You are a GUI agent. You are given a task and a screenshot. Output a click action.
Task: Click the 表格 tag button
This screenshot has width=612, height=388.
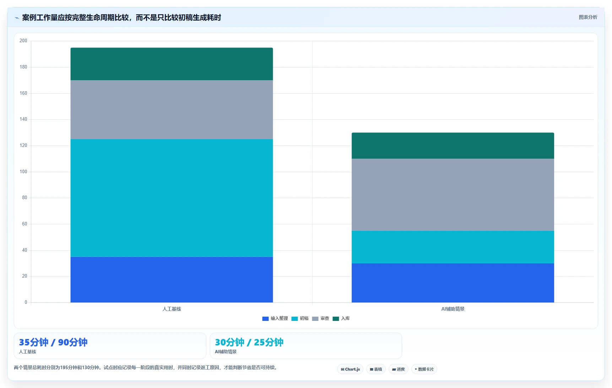coord(376,369)
